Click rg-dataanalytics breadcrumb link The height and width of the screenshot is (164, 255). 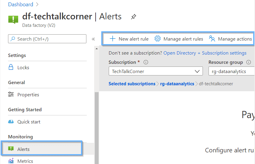tap(177, 84)
